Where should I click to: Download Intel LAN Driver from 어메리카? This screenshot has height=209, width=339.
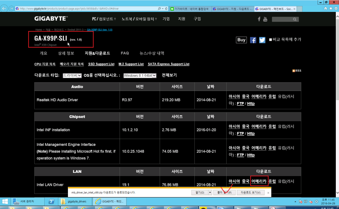click(259, 181)
